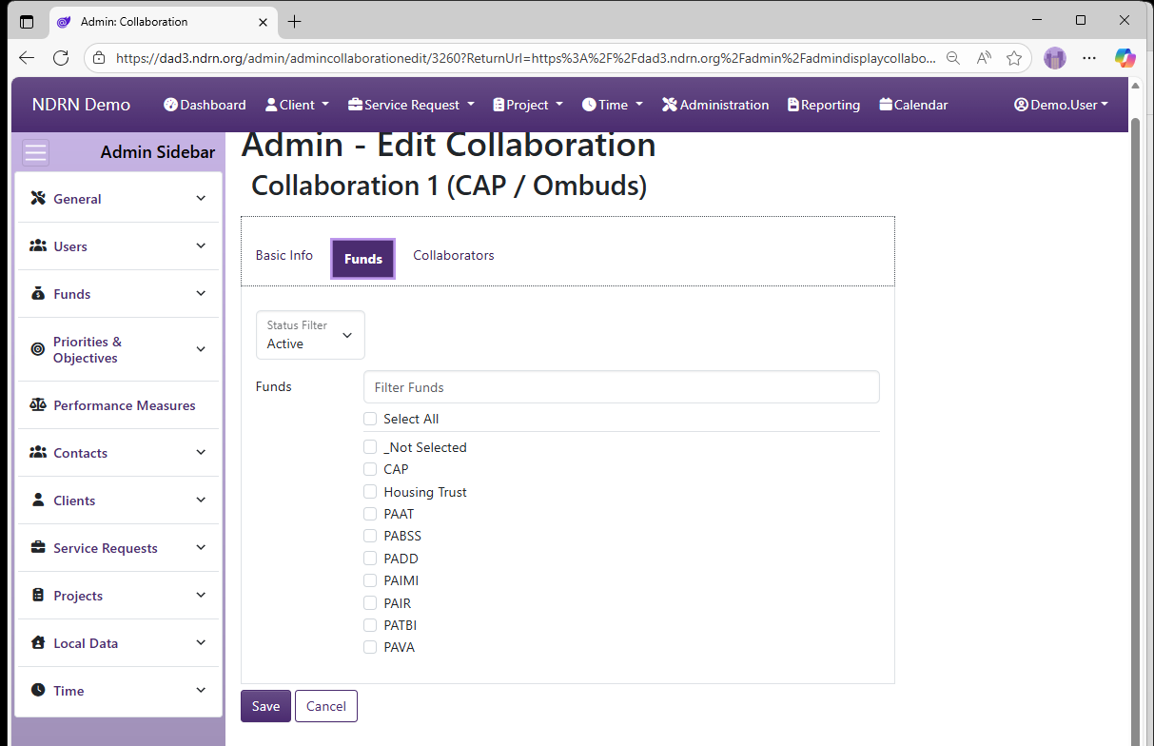This screenshot has width=1154, height=746.
Task: Open the Status Filter dropdown
Action: coord(310,335)
